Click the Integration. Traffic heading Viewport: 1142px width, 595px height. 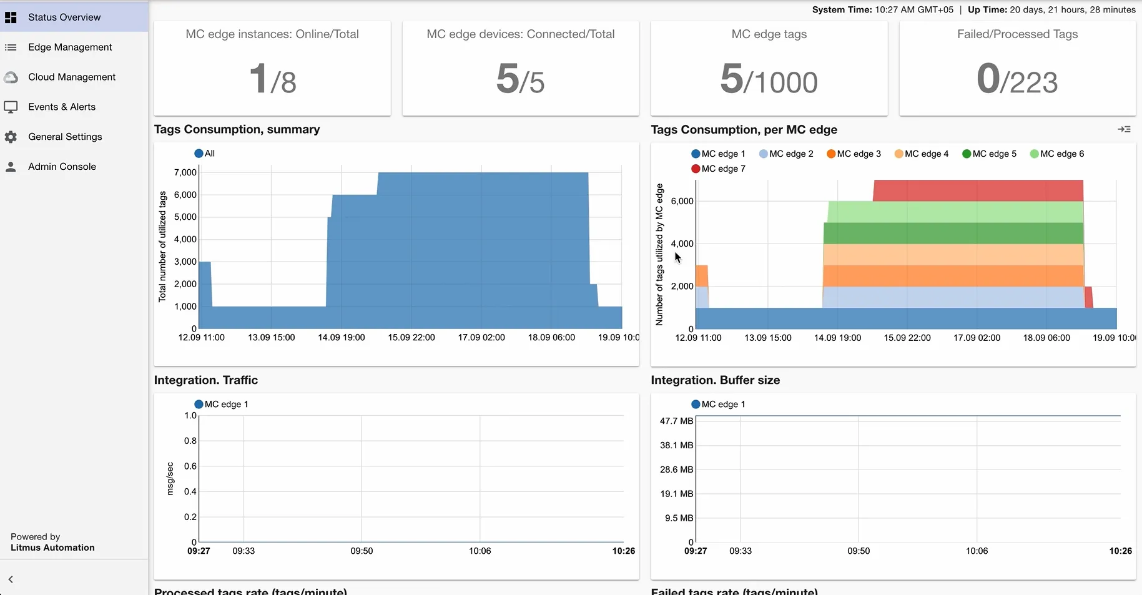(206, 380)
